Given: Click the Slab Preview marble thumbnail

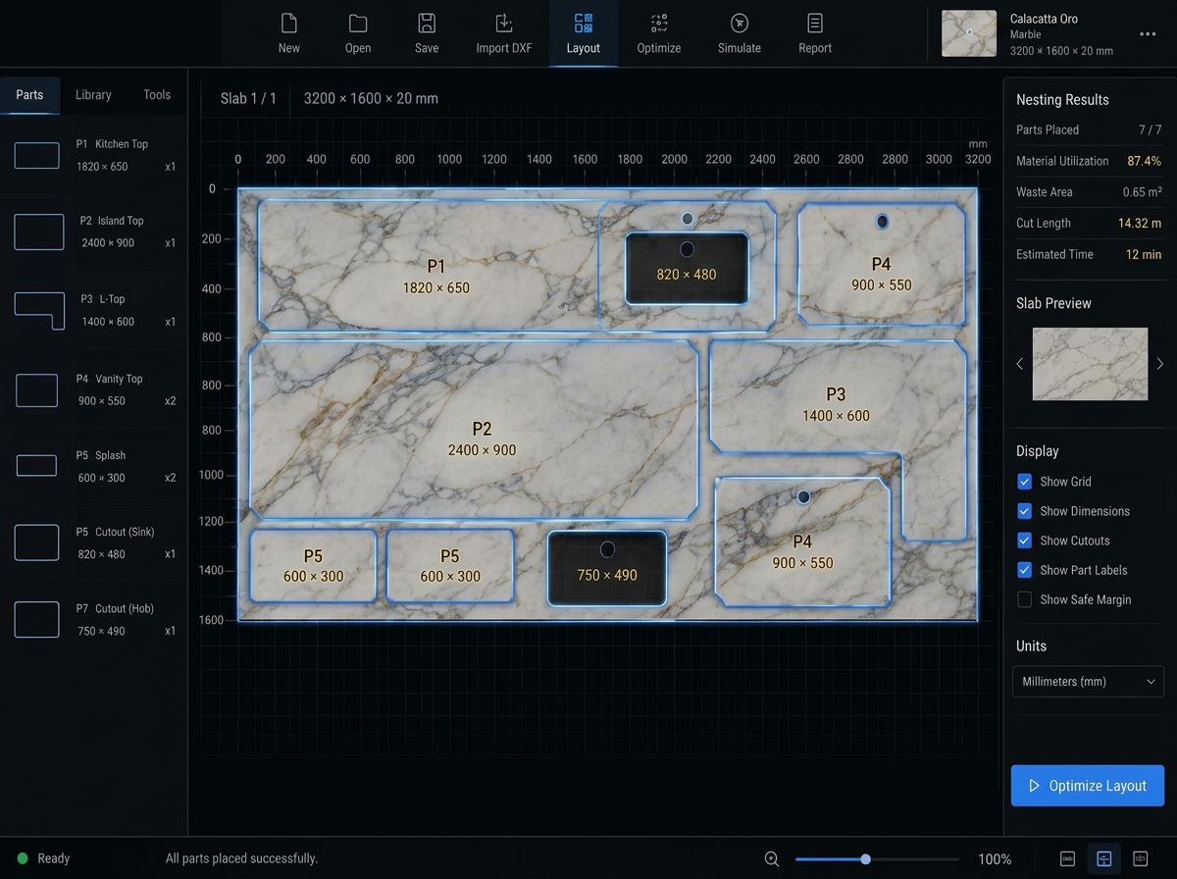Looking at the screenshot, I should tap(1090, 364).
